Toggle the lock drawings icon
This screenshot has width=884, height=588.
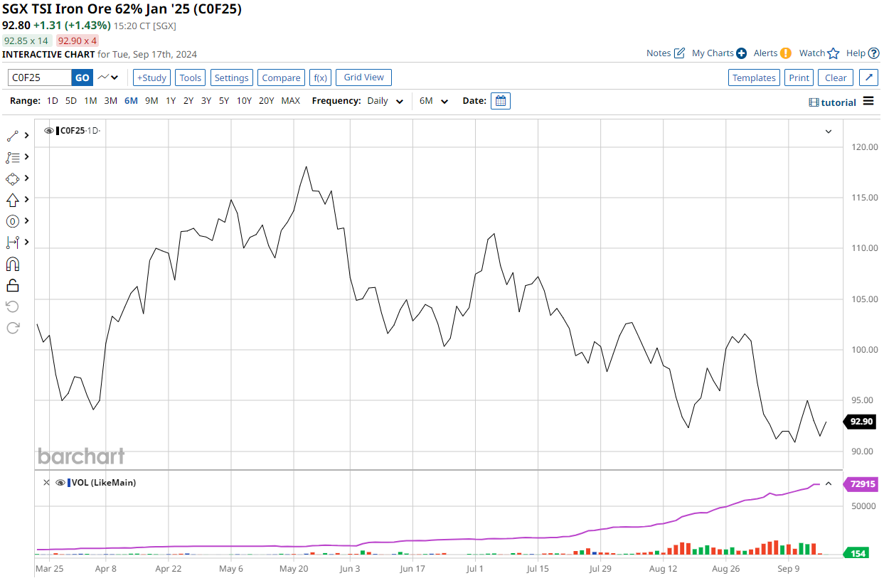[13, 286]
